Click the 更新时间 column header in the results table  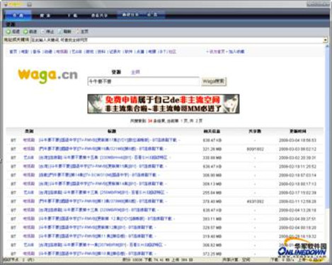[x=298, y=131]
